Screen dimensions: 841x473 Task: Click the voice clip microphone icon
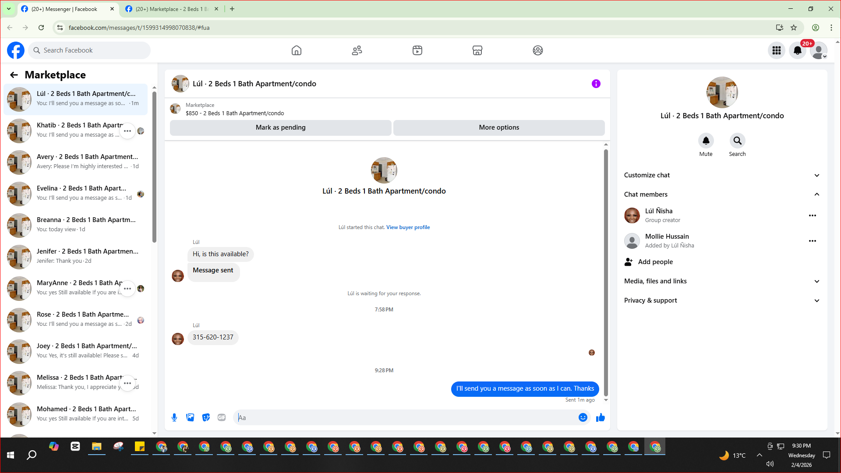174,417
